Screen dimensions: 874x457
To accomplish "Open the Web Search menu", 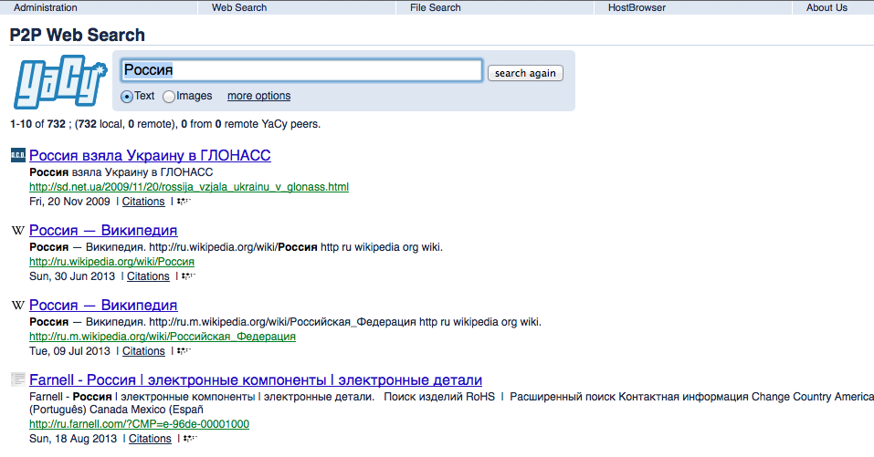I will click(239, 8).
